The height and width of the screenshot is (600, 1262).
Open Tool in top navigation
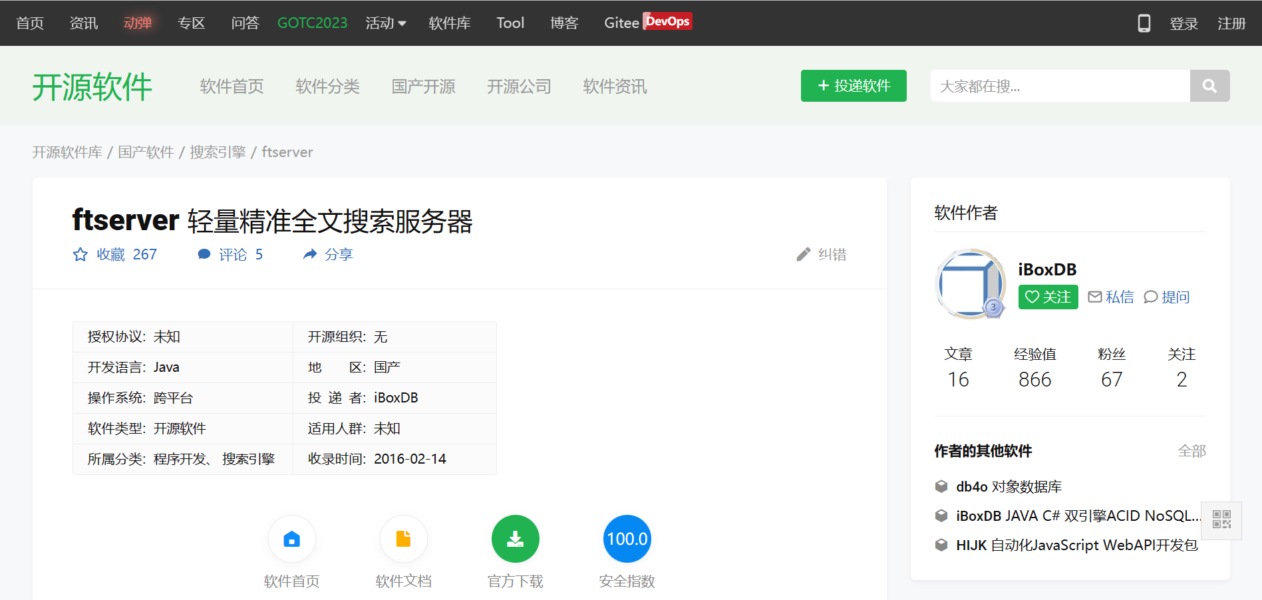[x=510, y=23]
